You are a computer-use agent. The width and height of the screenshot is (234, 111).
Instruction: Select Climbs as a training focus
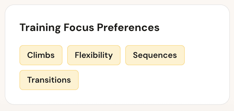[41, 55]
